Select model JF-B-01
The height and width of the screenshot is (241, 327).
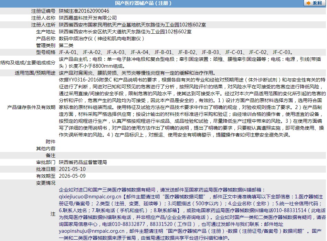(x=163, y=52)
